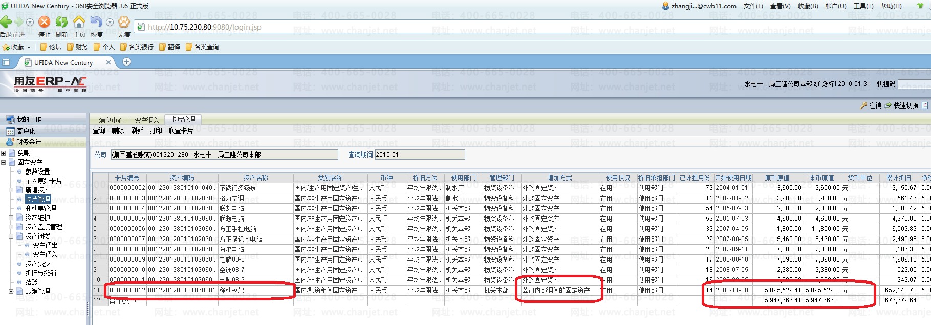Open the 查看(V) menu
Viewport: 931px width, 325px height.
point(780,6)
